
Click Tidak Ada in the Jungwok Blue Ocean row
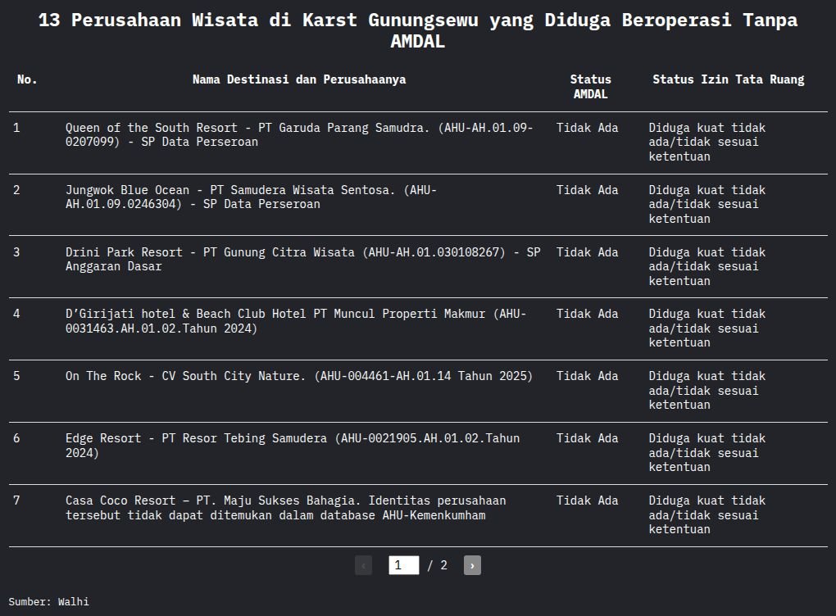click(587, 190)
